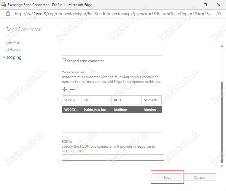This screenshot has height=191, width=226.
Task: Close the Exchange Send Connector window
Action: pyautogui.click(x=219, y=5)
